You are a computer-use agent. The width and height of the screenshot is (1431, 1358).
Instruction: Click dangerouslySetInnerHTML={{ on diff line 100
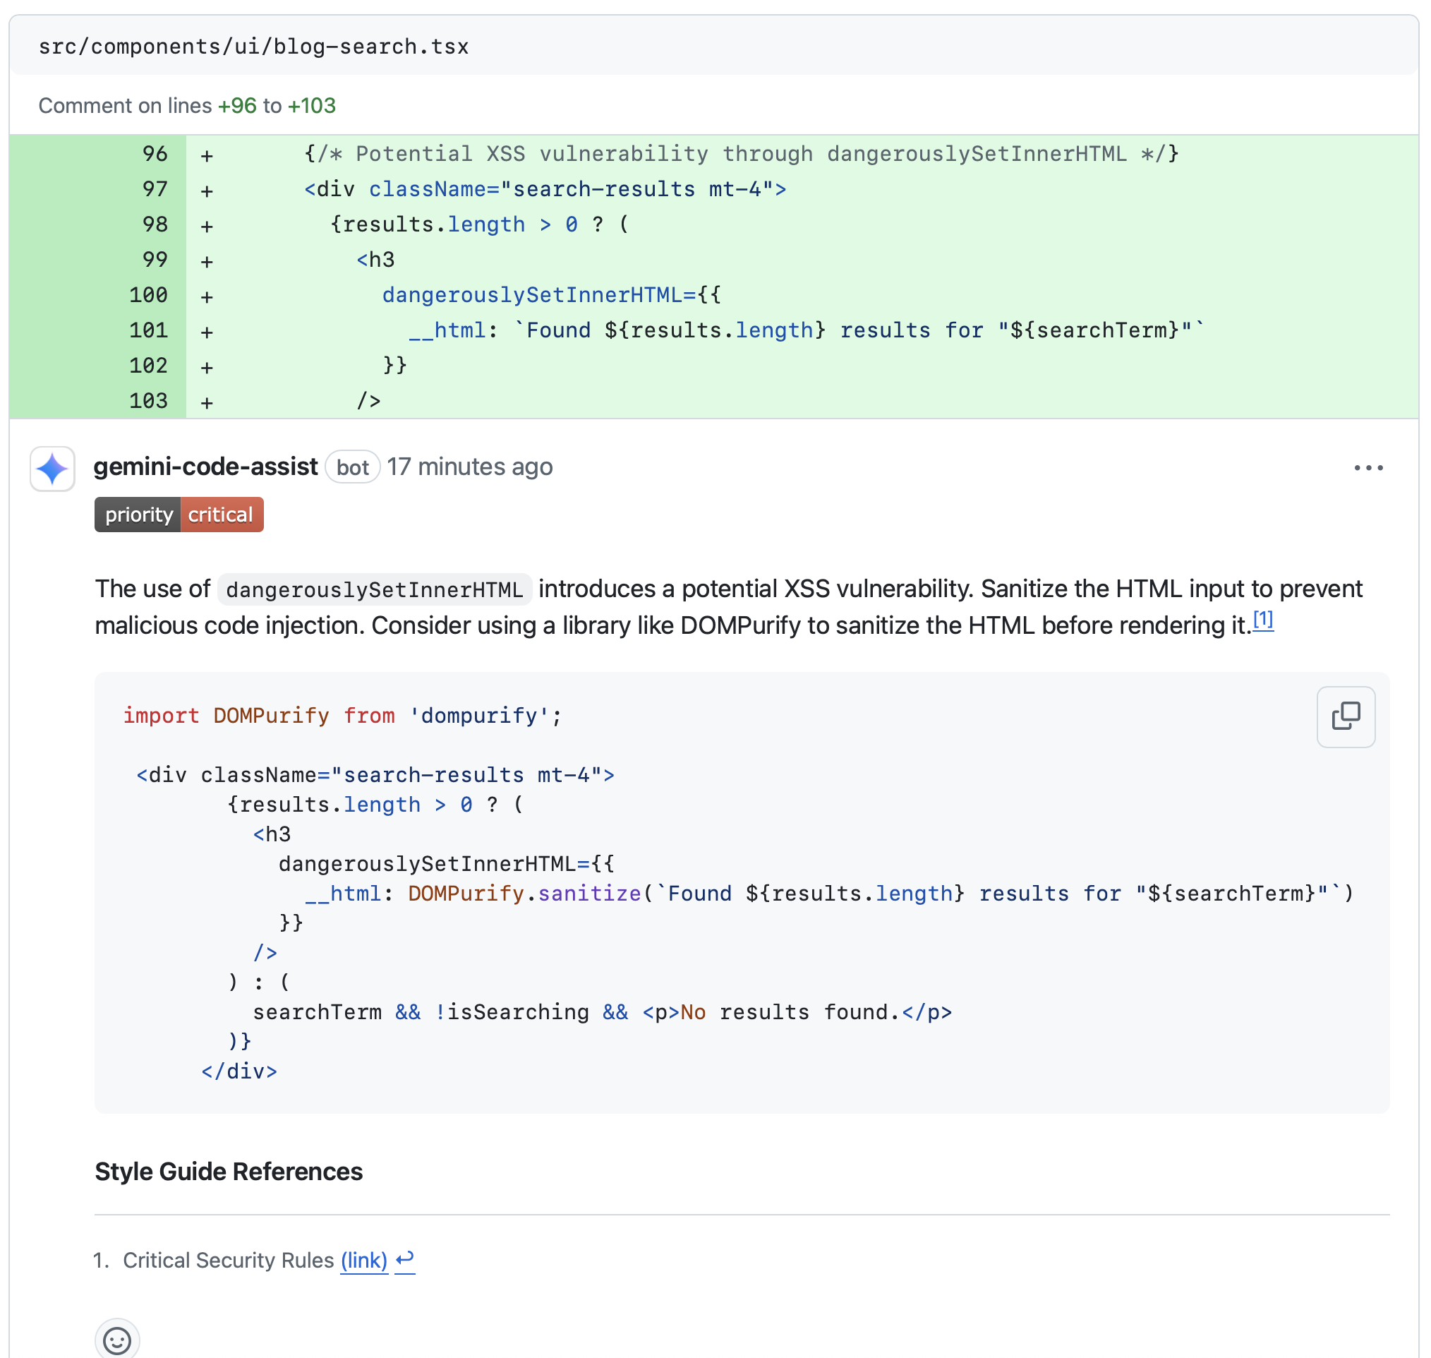click(x=552, y=294)
